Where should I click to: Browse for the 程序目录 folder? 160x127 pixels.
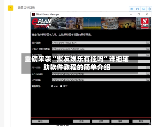point(148,43)
